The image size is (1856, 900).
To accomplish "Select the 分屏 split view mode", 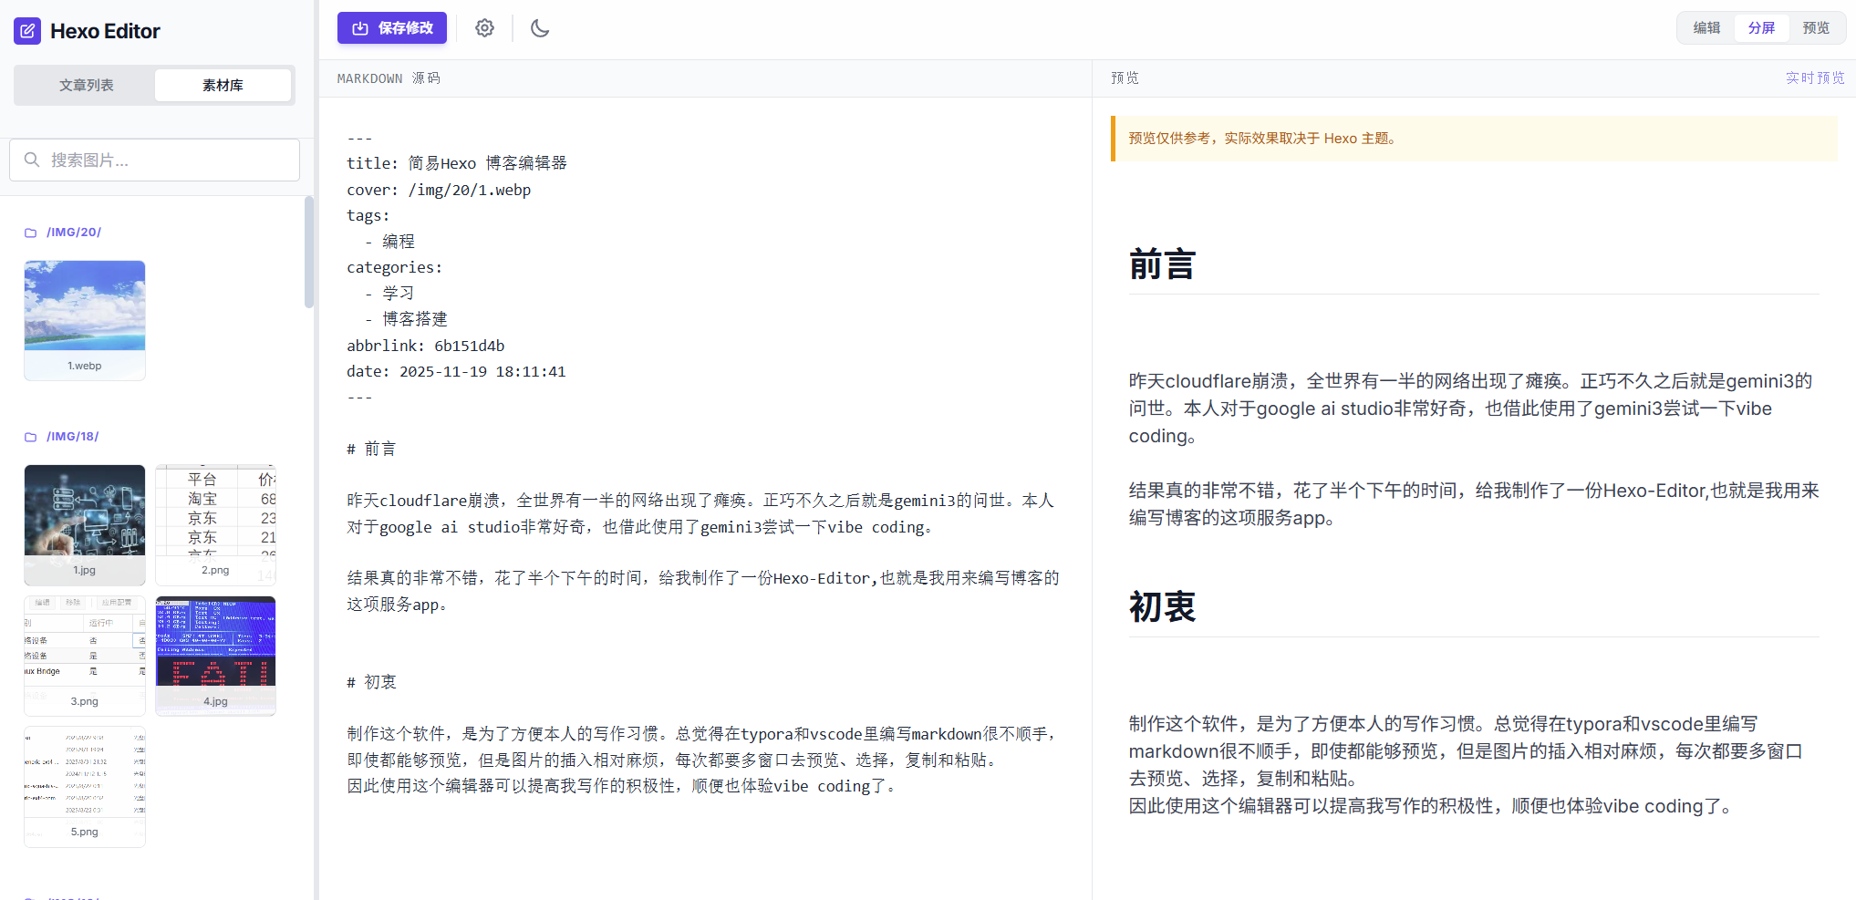I will [x=1761, y=28].
